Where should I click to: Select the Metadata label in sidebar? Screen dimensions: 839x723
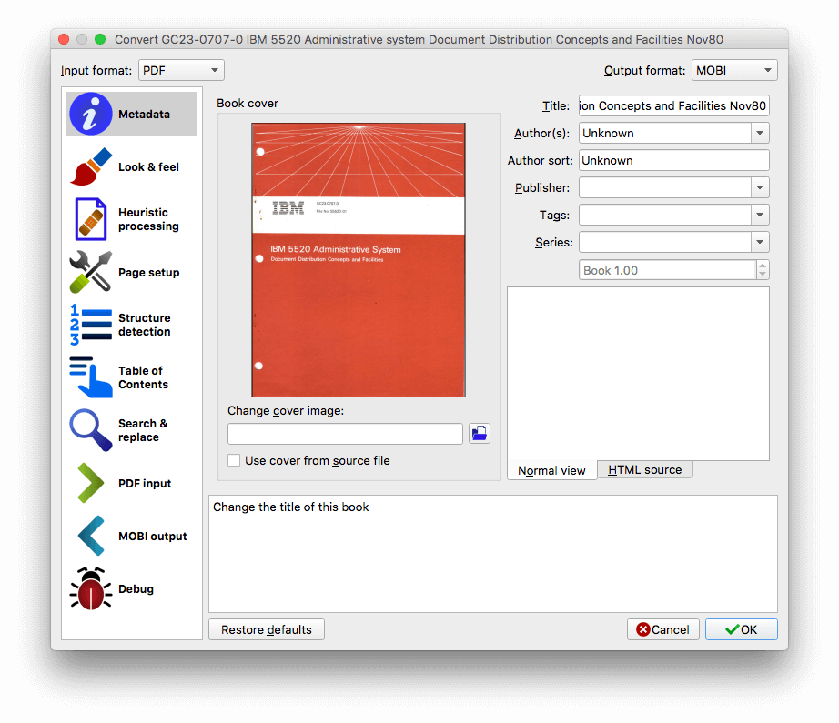tap(144, 114)
